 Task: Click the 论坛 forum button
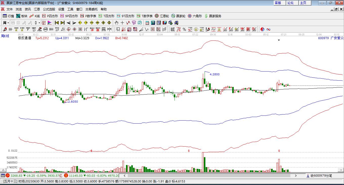[290, 3]
